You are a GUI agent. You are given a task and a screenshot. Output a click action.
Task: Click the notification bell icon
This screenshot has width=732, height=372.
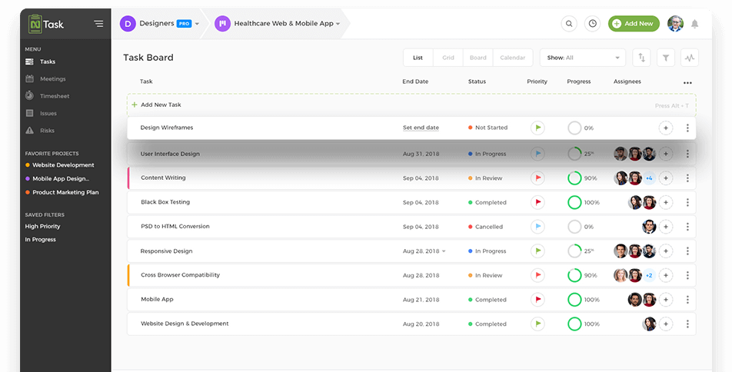[695, 24]
